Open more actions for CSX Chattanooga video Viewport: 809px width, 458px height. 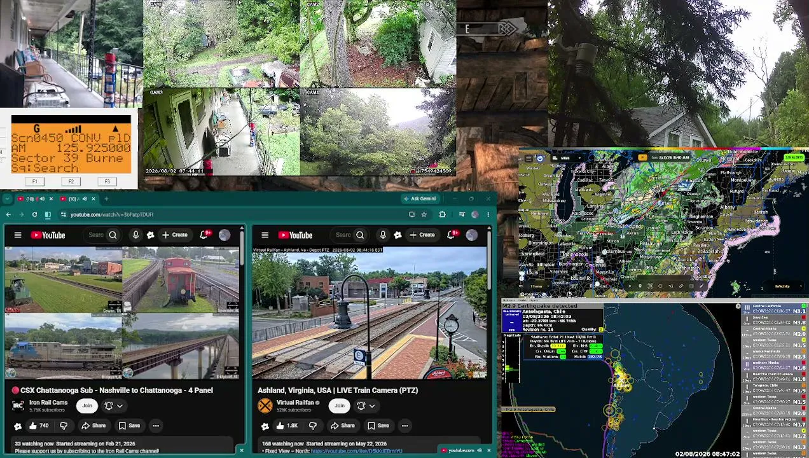155,426
